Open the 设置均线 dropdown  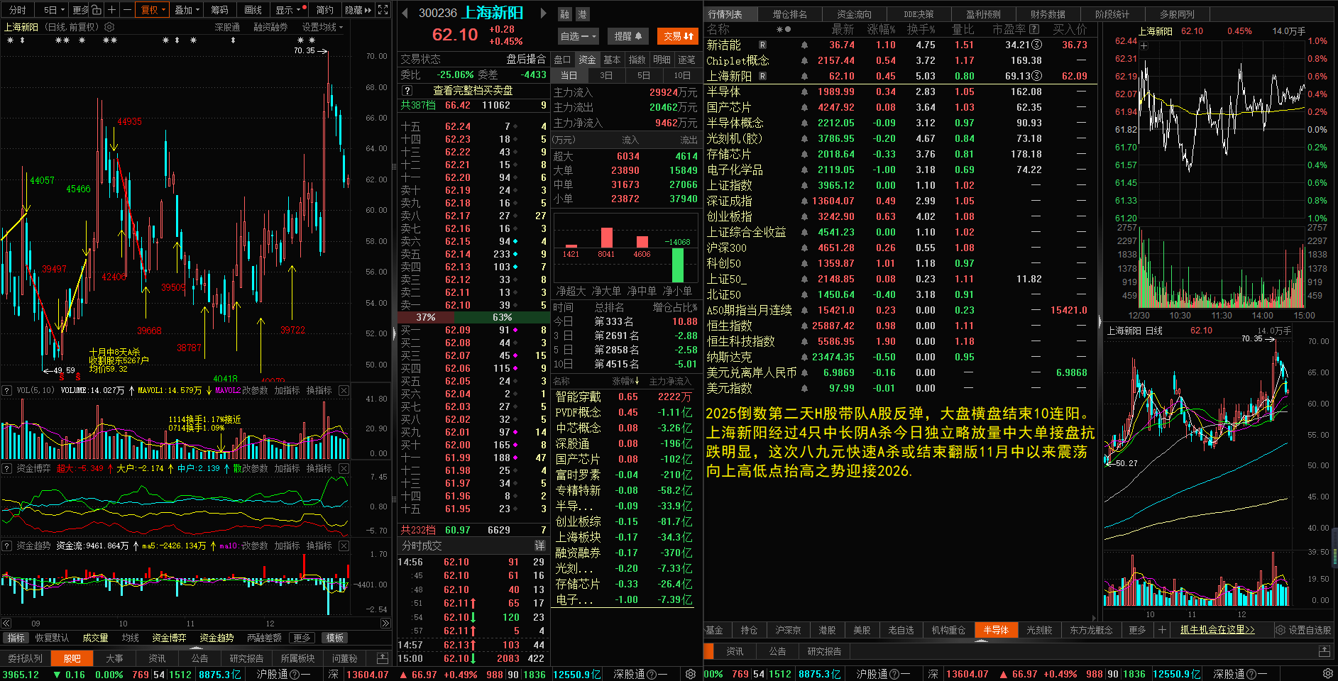(x=322, y=27)
